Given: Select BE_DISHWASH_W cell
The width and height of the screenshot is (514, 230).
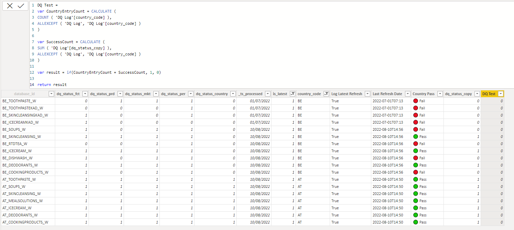Looking at the screenshot, I should click(x=28, y=158).
